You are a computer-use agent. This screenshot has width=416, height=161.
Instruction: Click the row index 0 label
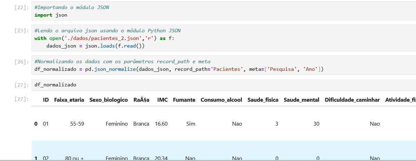coord(36,124)
